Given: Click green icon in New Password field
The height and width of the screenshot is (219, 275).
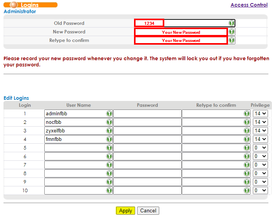Looking at the screenshot, I should pos(231,32).
